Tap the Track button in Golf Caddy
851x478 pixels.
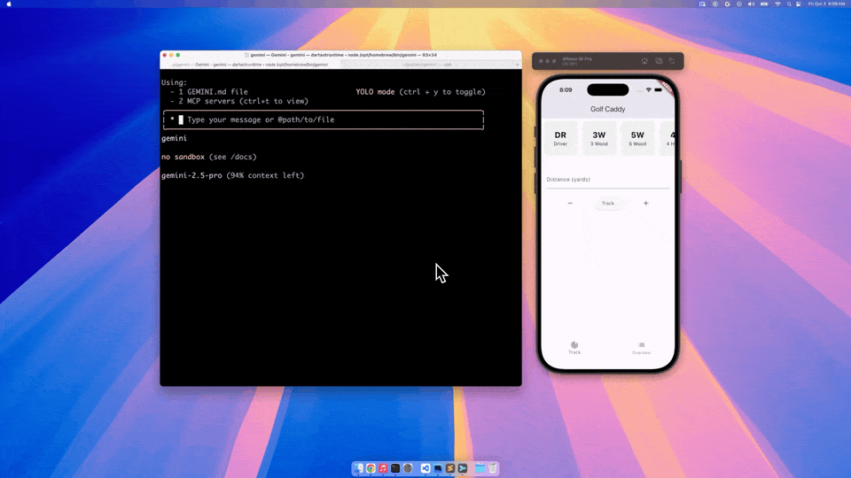[x=607, y=204]
